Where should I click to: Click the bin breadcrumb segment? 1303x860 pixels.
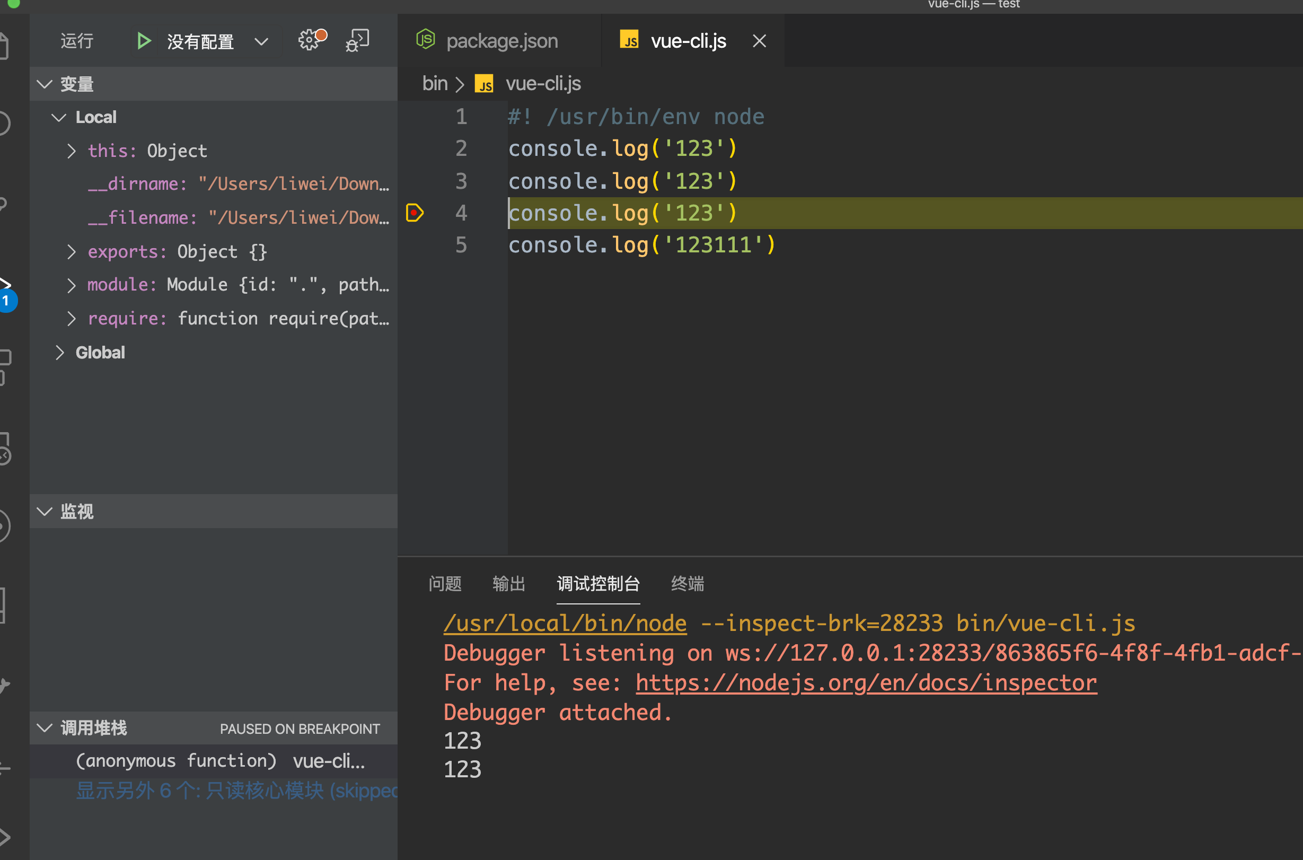(435, 84)
